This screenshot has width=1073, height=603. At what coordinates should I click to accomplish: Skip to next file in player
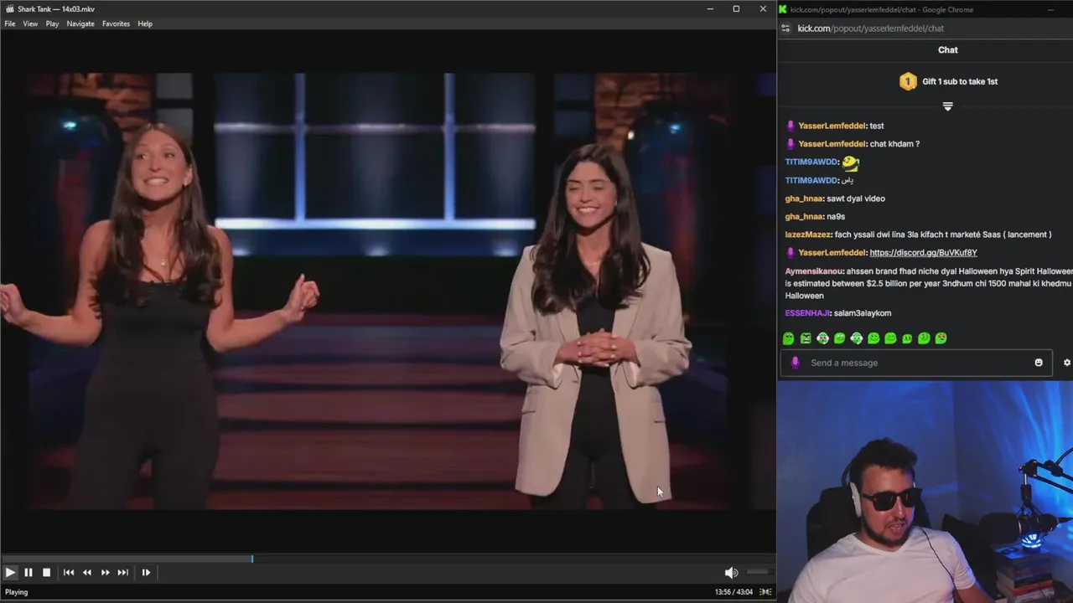[x=123, y=572]
